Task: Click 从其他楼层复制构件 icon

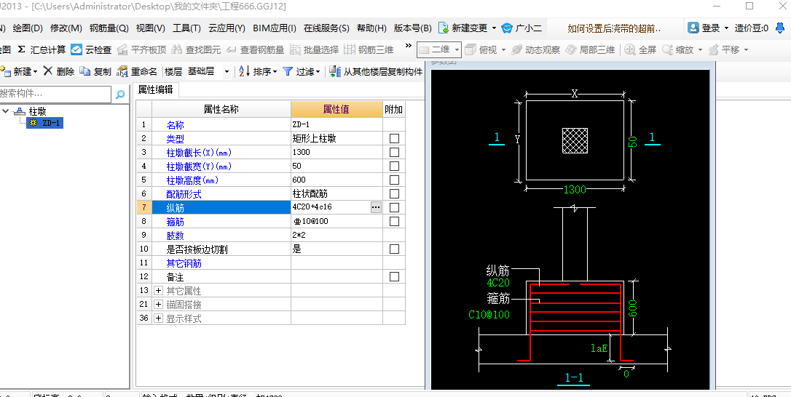Action: tap(335, 71)
